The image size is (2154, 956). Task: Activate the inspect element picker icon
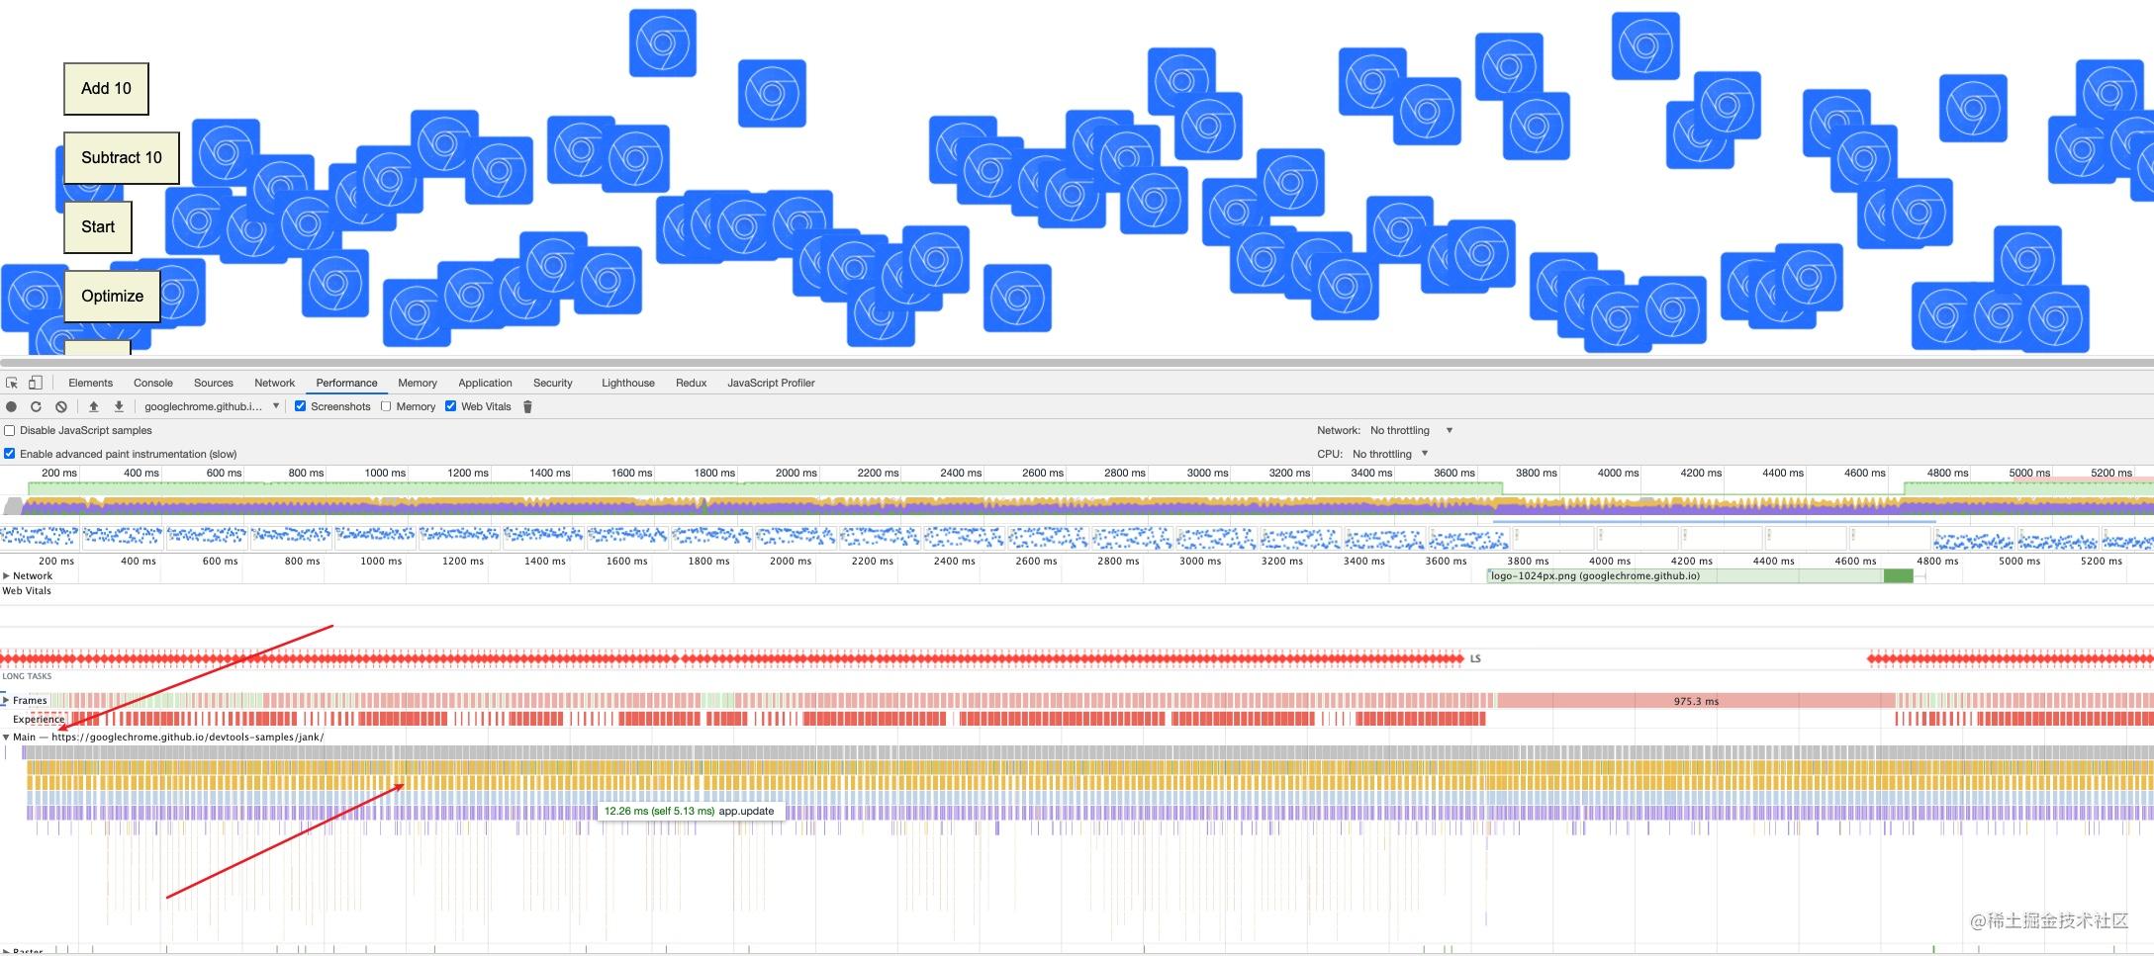pyautogui.click(x=12, y=383)
